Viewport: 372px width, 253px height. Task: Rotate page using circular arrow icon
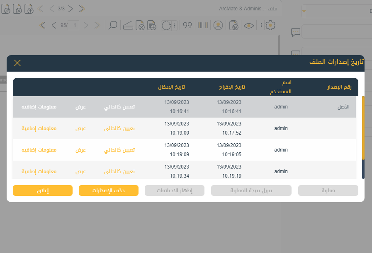pyautogui.click(x=167, y=26)
